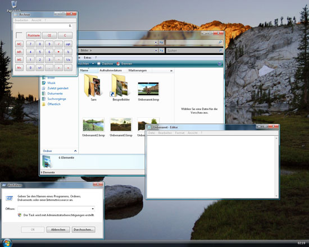
Task: Open Zuletzt geändert in the sidebar
Action: pos(58,88)
